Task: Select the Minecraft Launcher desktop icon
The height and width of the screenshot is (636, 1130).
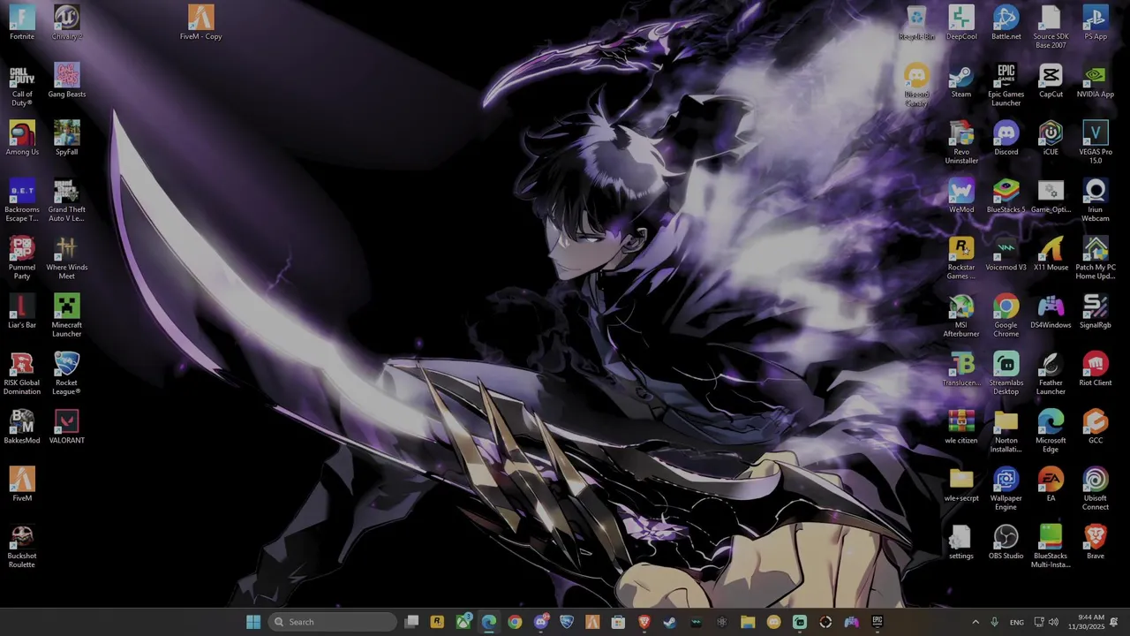Action: [x=67, y=315]
